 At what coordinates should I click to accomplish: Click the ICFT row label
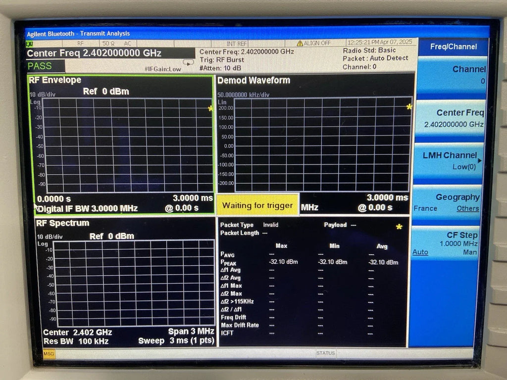[x=227, y=333]
